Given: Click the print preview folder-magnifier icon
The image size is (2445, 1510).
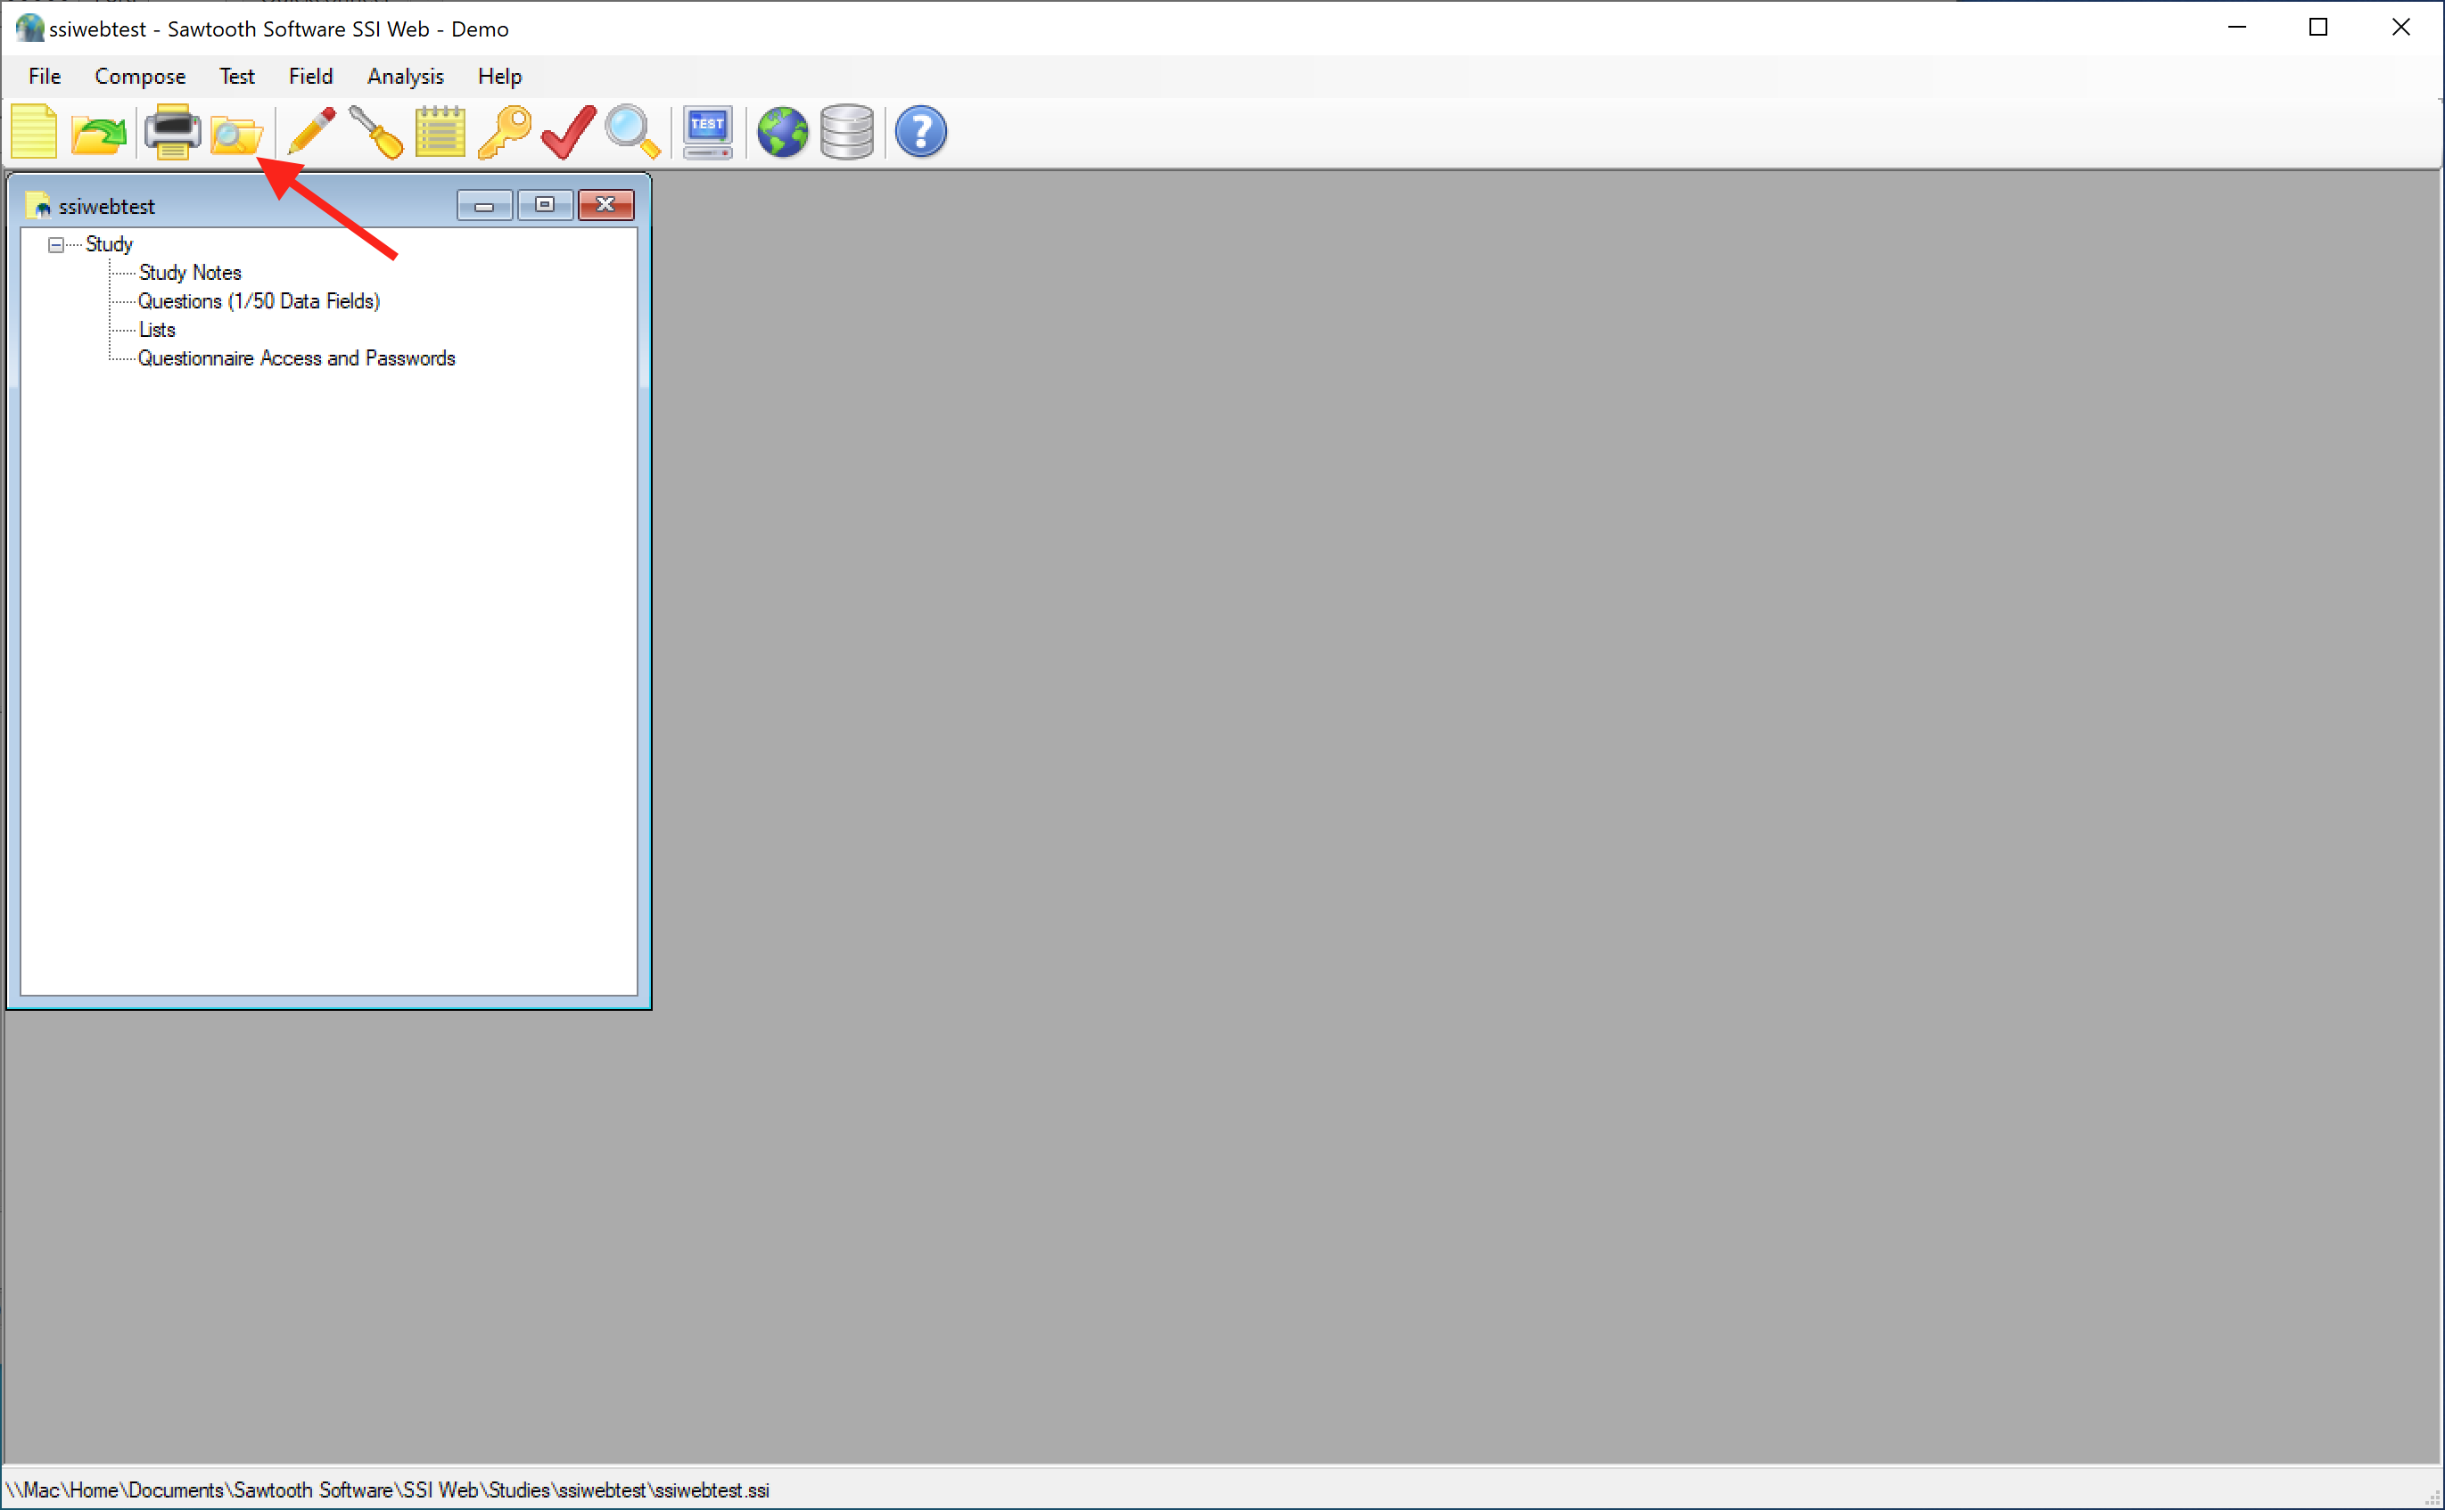Looking at the screenshot, I should tap(235, 133).
